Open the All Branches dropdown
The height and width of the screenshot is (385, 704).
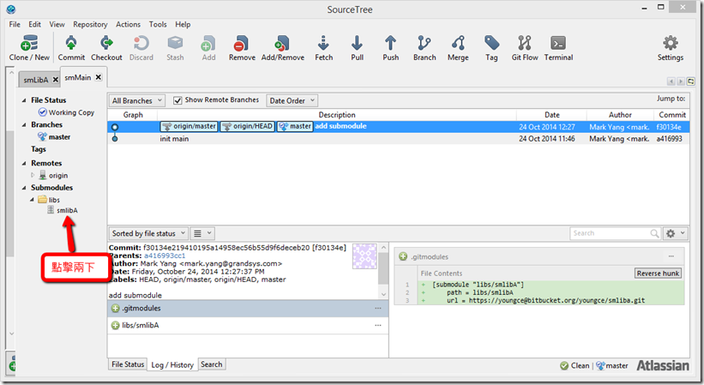click(137, 100)
